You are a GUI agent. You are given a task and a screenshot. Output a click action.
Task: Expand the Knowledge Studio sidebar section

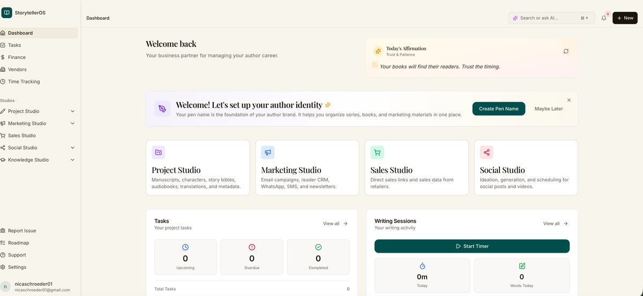click(72, 160)
